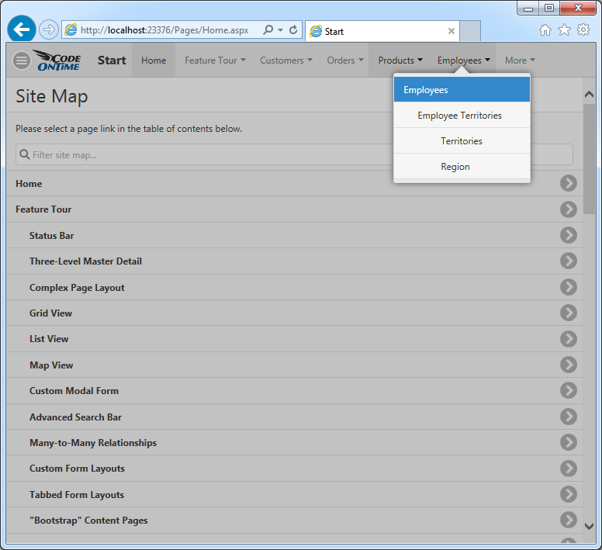Refresh the page with reload icon
The image size is (602, 550).
(293, 29)
